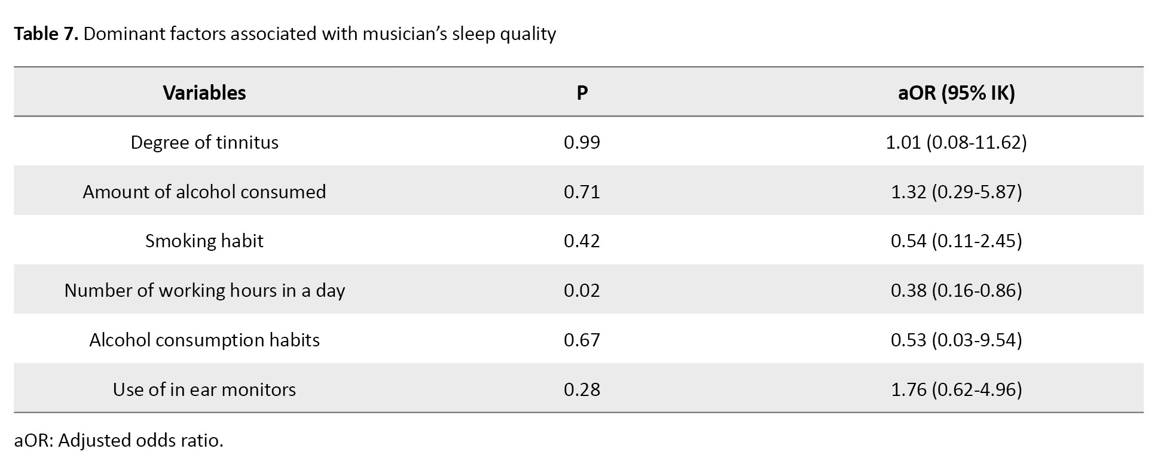This screenshot has height=470, width=1167.
Task: Click the P value 0.99
Action: pos(582,142)
